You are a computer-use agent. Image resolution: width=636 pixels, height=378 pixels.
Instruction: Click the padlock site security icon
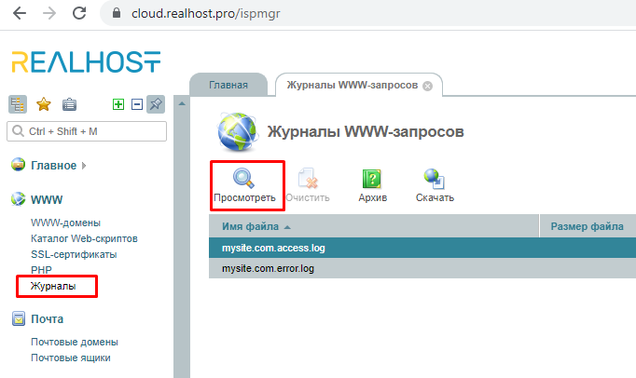pos(117,13)
